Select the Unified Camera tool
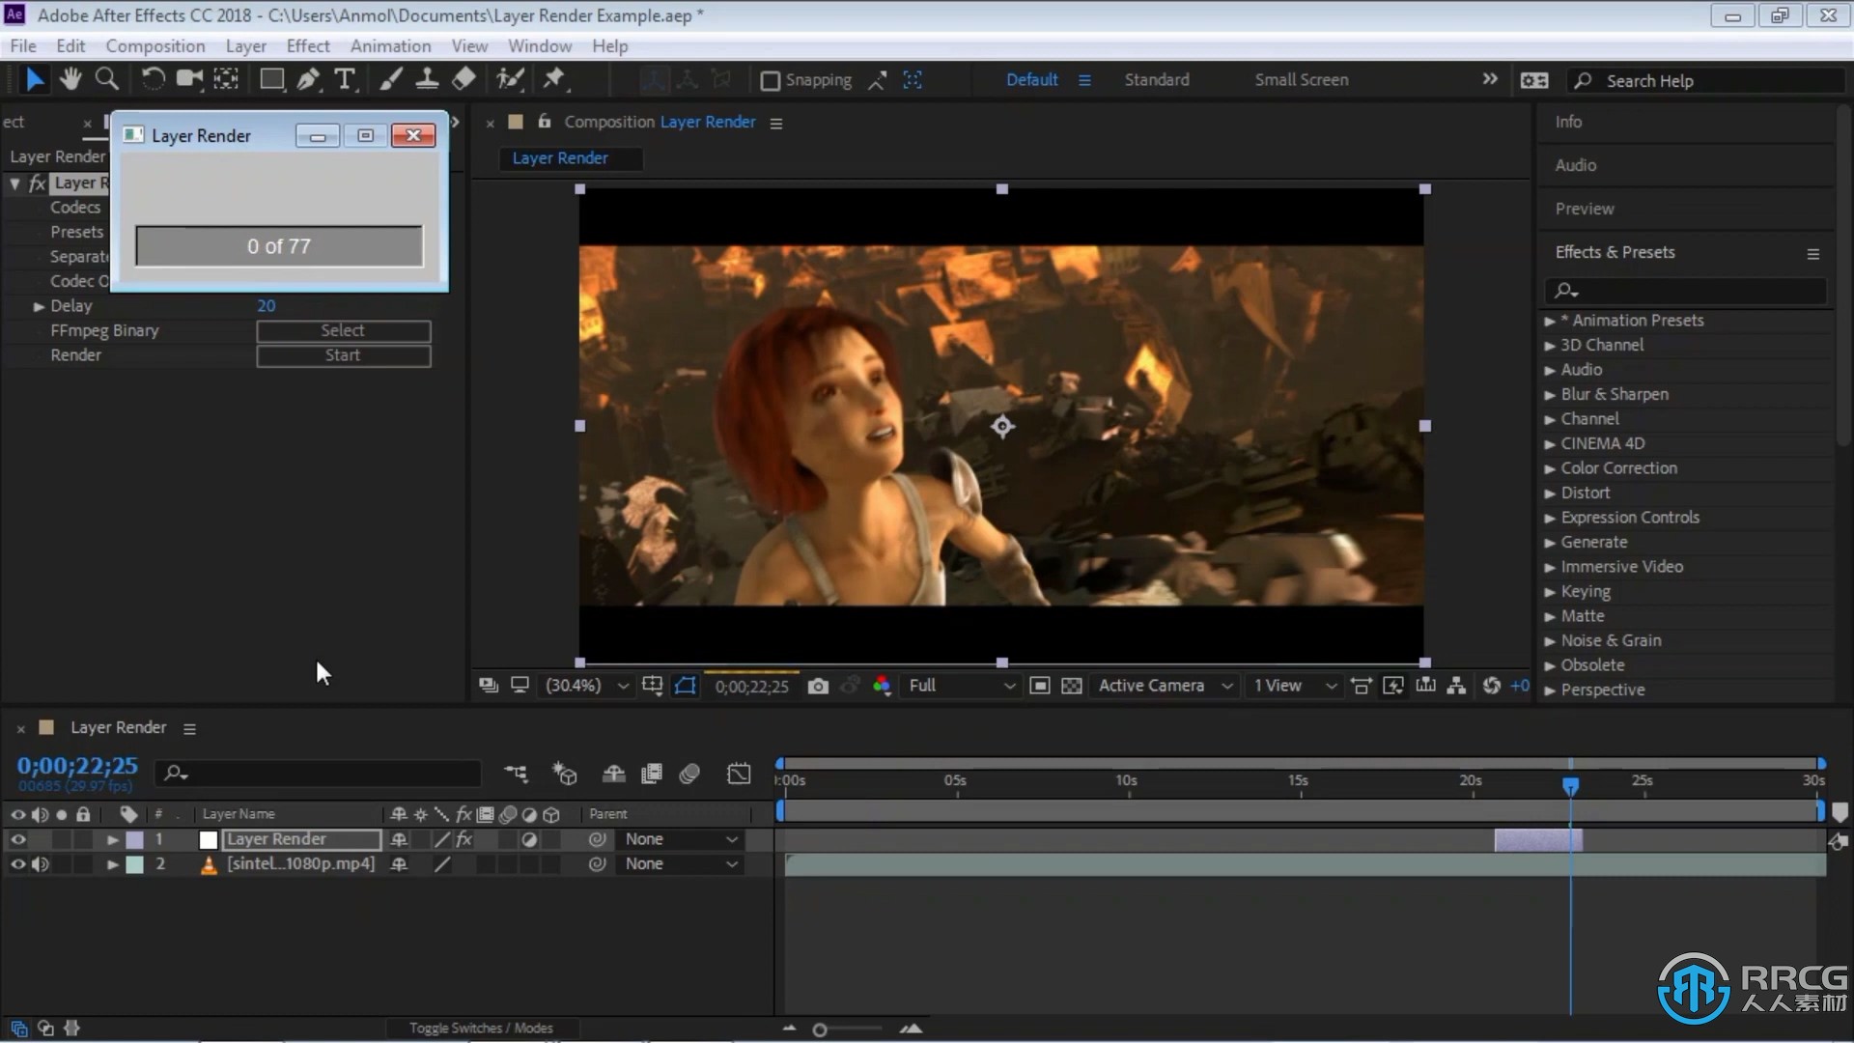 click(189, 79)
